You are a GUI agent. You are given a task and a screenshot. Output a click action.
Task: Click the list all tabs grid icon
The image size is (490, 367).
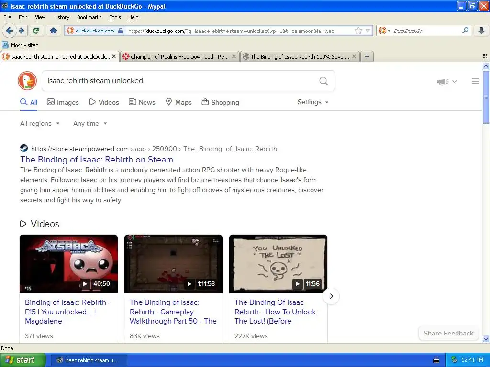coord(485,56)
